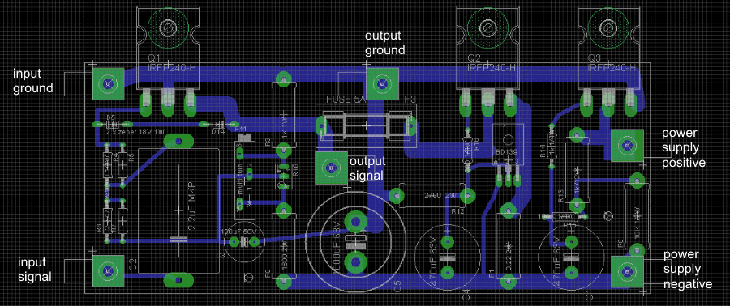Click the 'output ground' text label

coord(384,43)
